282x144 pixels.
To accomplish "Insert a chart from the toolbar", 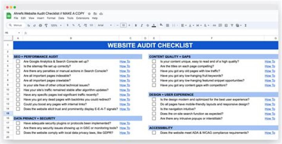I will (226, 25).
